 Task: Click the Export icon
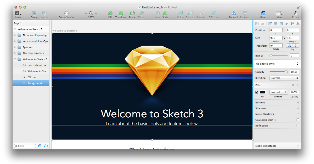[x=295, y=13]
